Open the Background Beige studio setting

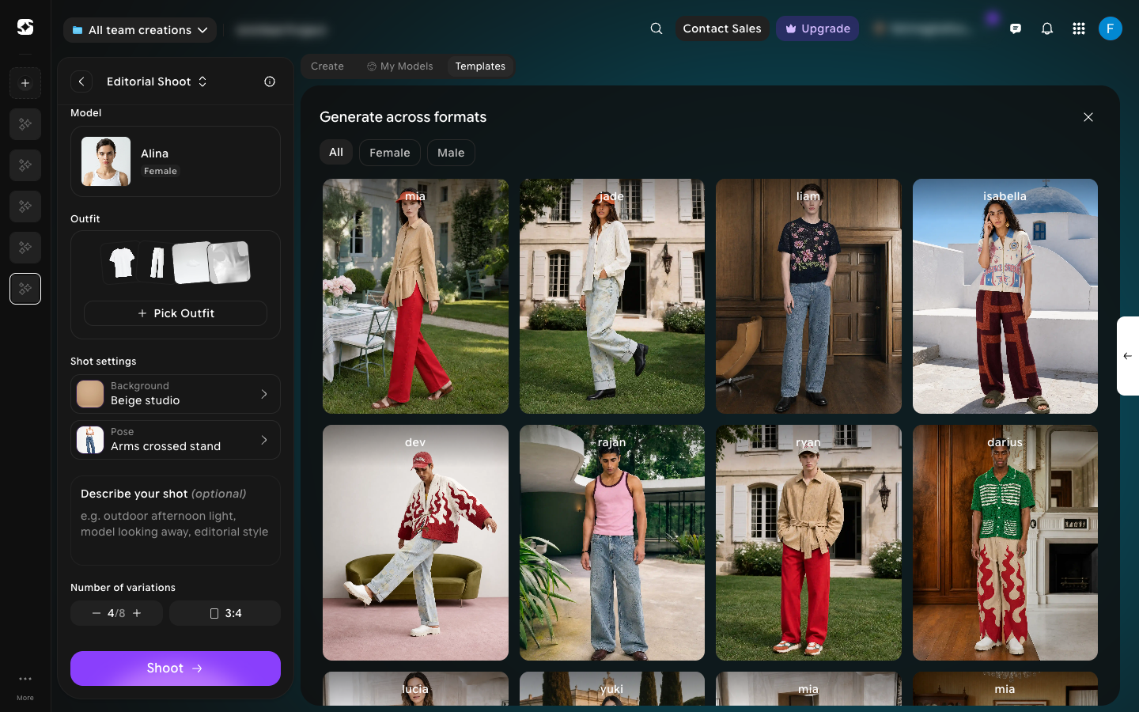coord(176,394)
